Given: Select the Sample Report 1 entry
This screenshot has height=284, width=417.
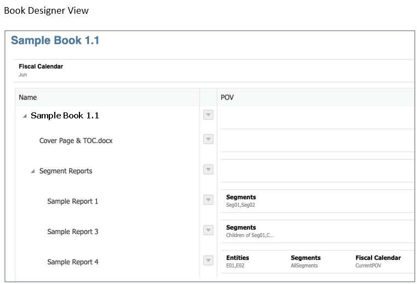Looking at the screenshot, I should [72, 201].
